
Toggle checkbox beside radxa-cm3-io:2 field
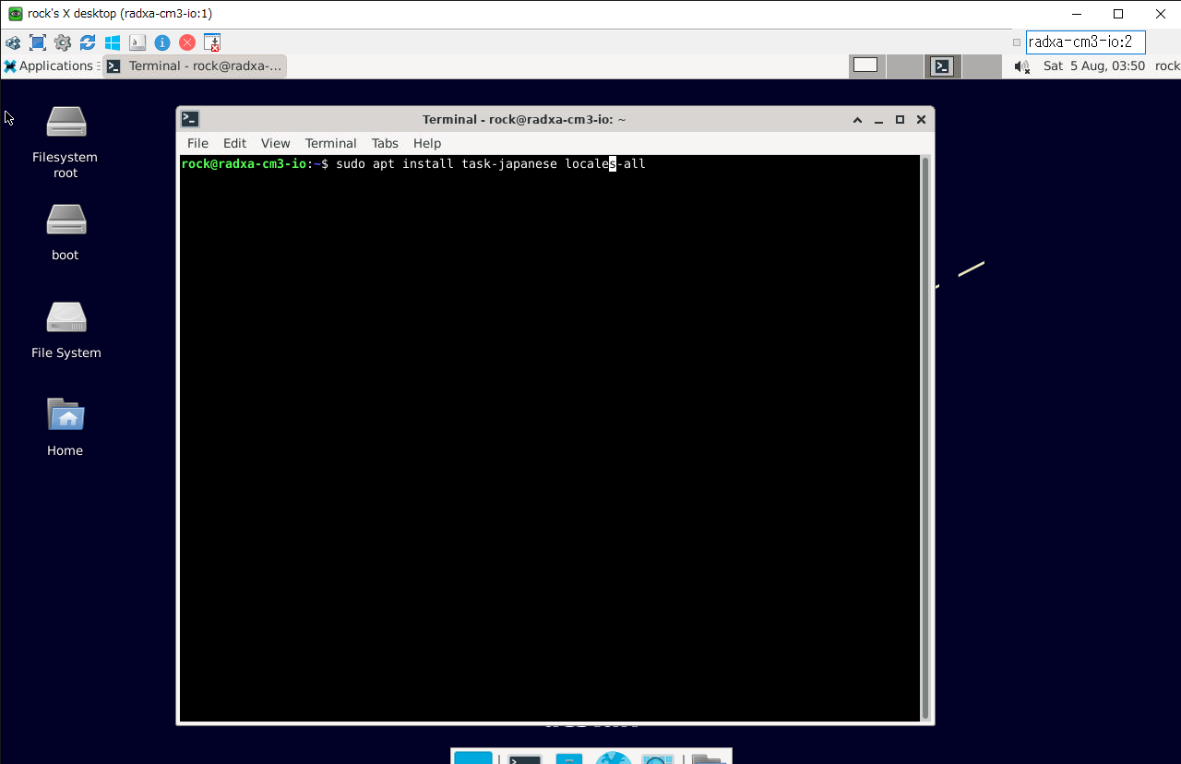click(x=1017, y=42)
